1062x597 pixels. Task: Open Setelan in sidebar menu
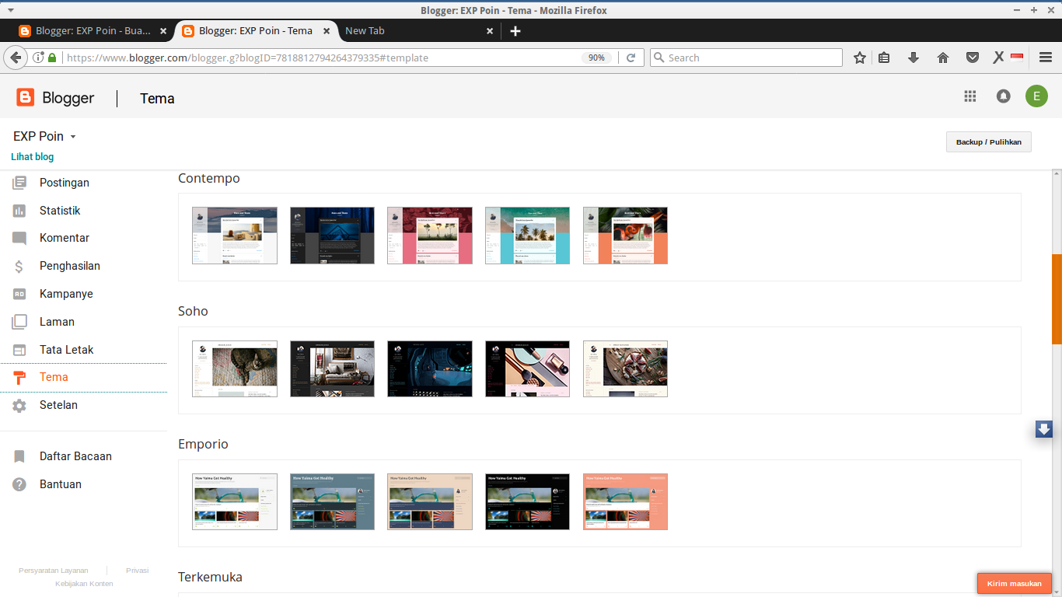click(58, 405)
